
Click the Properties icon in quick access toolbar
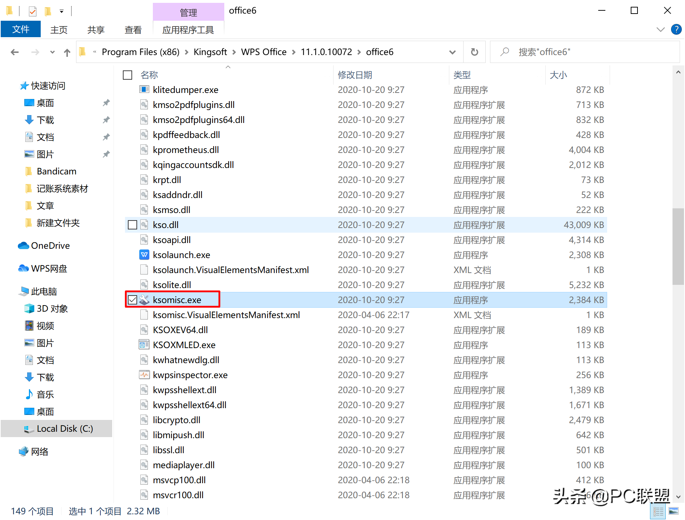click(32, 11)
